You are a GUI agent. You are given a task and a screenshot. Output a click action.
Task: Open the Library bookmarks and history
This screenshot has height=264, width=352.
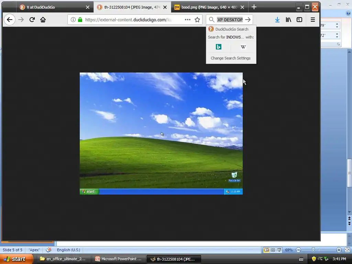288,20
